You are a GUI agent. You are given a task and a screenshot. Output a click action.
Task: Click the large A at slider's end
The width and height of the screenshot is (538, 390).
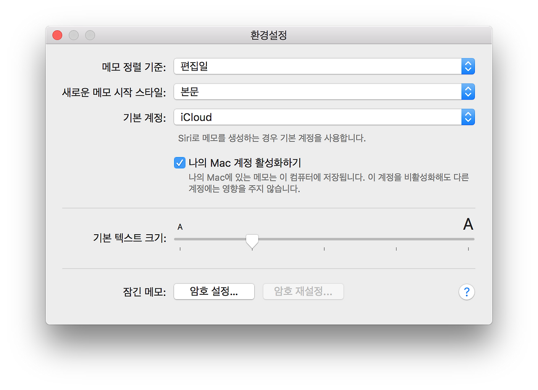(468, 225)
